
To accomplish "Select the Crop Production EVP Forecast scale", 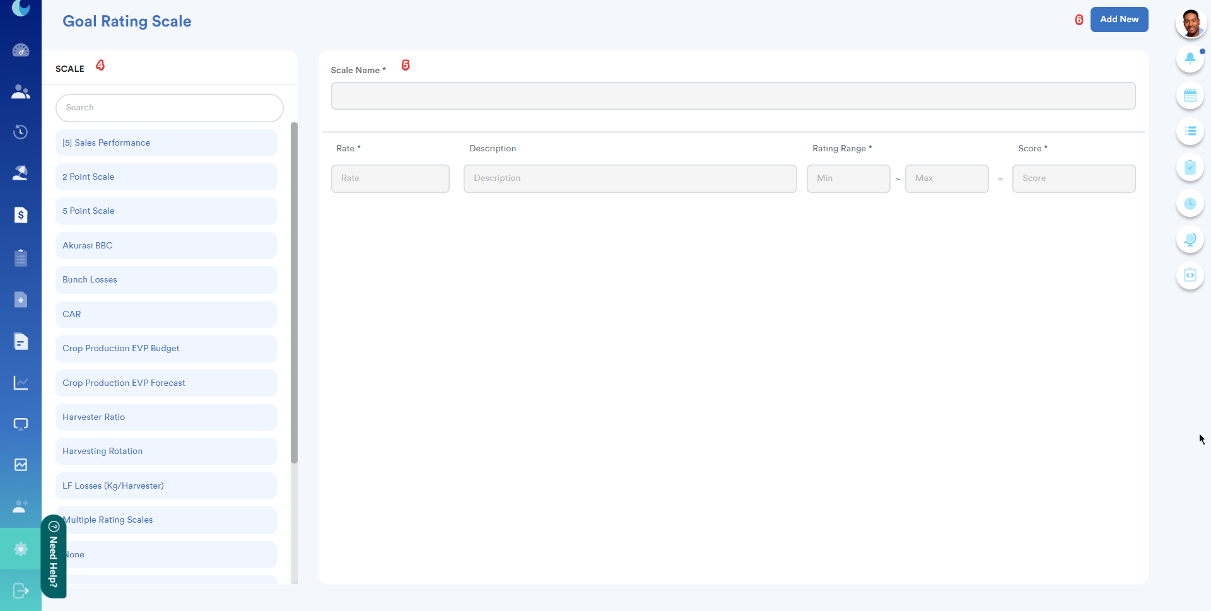I will pos(166,383).
